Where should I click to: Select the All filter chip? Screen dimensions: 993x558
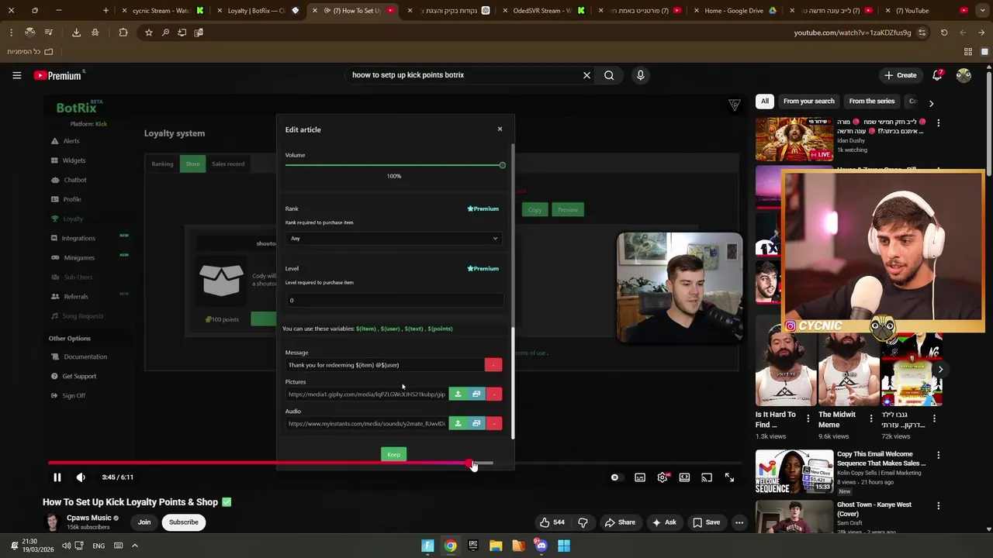point(764,102)
